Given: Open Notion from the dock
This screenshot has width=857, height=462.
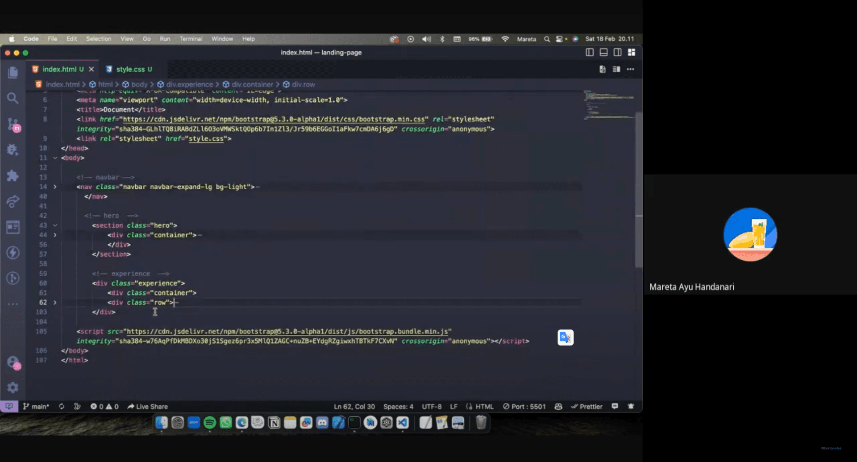Looking at the screenshot, I should 274,422.
